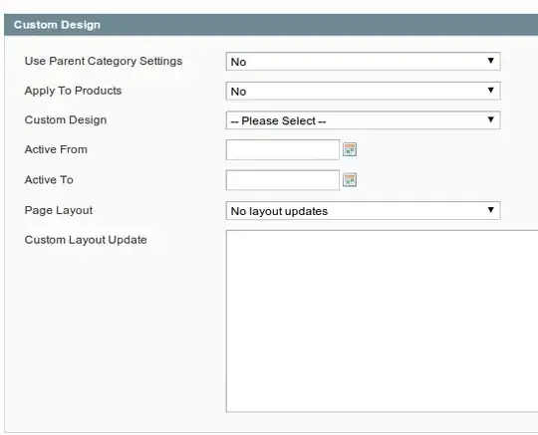Image resolution: width=538 pixels, height=435 pixels.
Task: Open the Apply To Products dropdown
Action: pos(363,91)
